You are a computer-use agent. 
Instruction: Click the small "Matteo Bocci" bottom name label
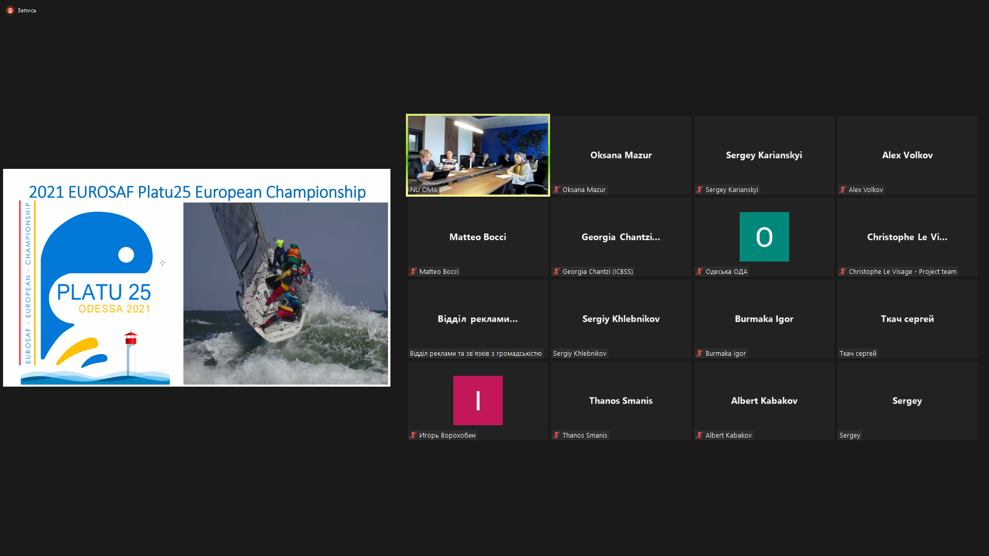439,272
